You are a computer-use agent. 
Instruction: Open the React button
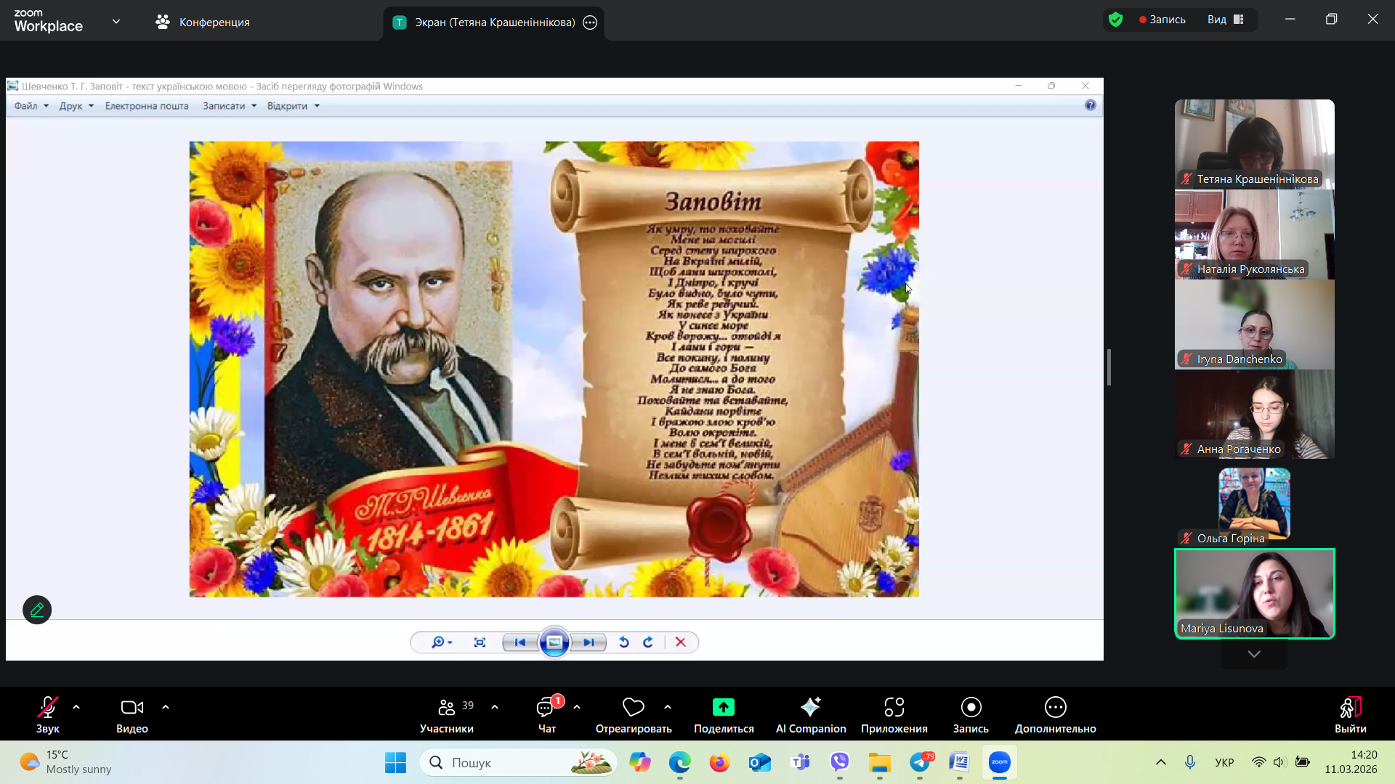coord(633,707)
